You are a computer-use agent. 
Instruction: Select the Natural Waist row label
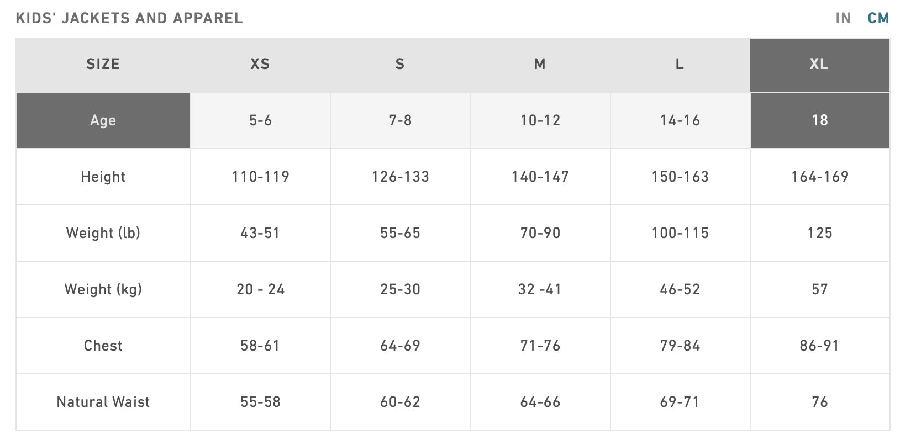(x=103, y=402)
